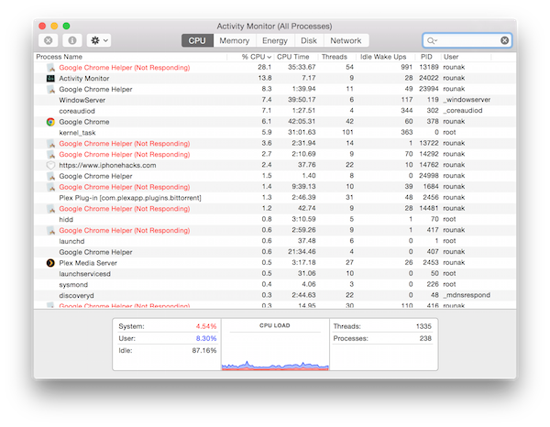
Task: Open the gear action dropdown menu
Action: pos(98,41)
